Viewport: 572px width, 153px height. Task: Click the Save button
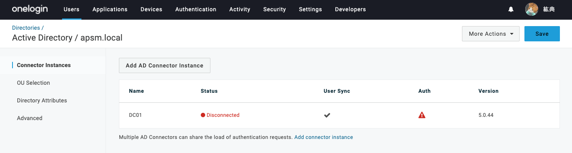click(x=542, y=34)
